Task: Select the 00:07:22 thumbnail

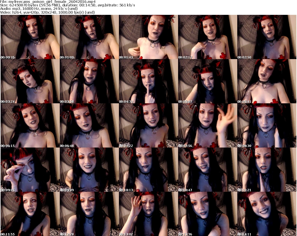Action: 148,125
